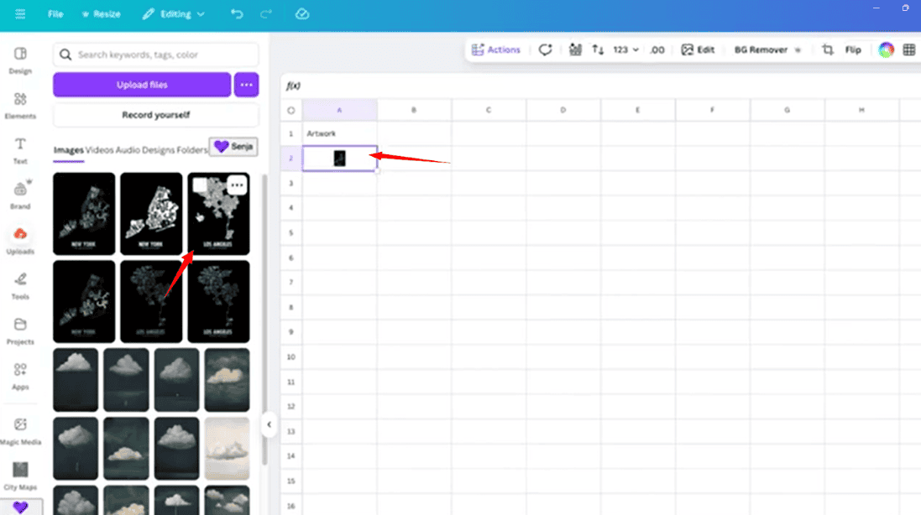The width and height of the screenshot is (921, 515).
Task: Open the Magic Media app
Action: (x=20, y=429)
